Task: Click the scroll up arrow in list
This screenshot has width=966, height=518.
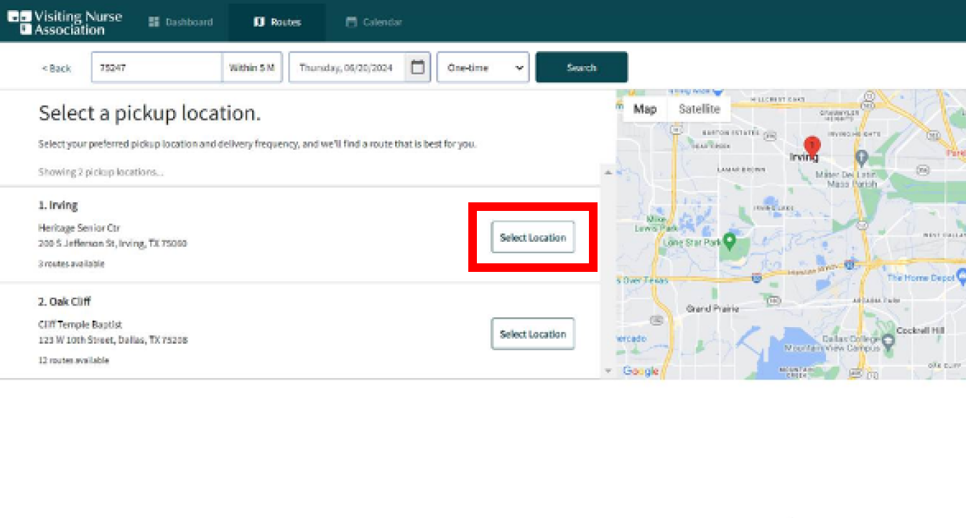Action: point(608,172)
